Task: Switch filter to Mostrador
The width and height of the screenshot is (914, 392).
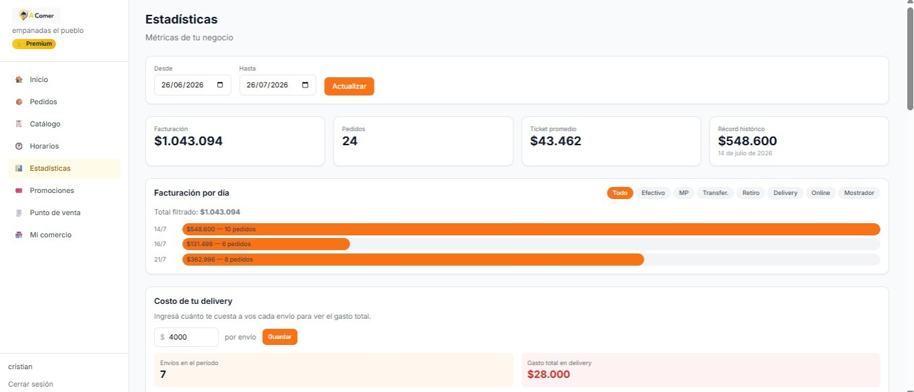Action: (859, 193)
